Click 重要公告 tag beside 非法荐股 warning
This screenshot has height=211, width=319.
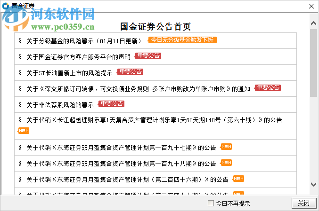click(x=111, y=104)
